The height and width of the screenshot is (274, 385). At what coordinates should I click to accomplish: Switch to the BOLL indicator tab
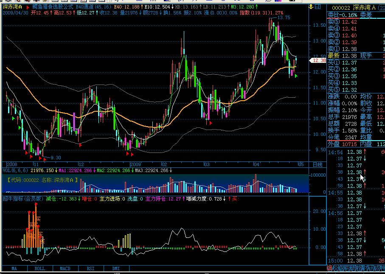click(x=40, y=268)
